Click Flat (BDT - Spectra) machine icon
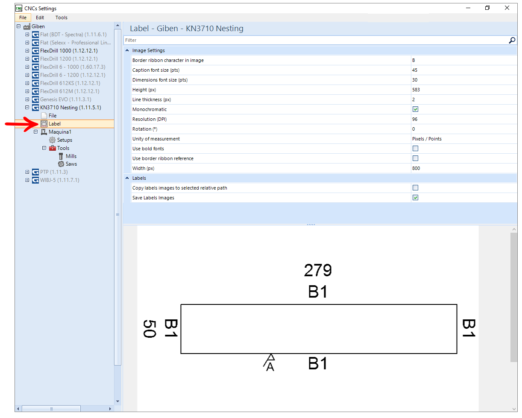The image size is (522, 418). click(x=35, y=35)
